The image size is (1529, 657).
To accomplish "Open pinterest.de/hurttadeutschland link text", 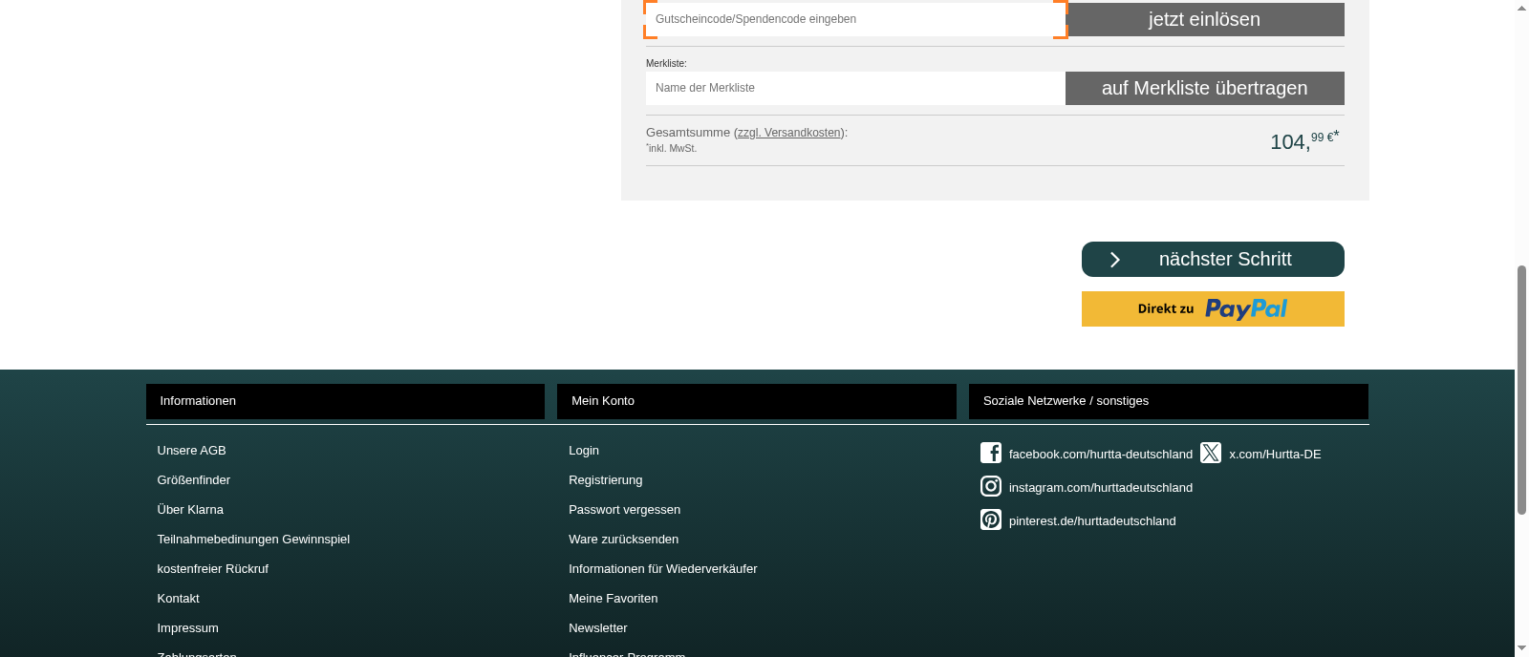I will (x=1092, y=521).
